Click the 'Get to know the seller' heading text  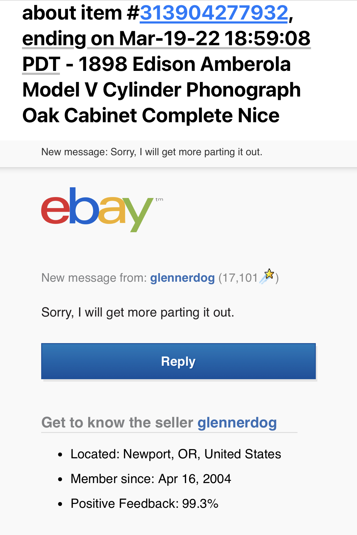click(x=117, y=423)
